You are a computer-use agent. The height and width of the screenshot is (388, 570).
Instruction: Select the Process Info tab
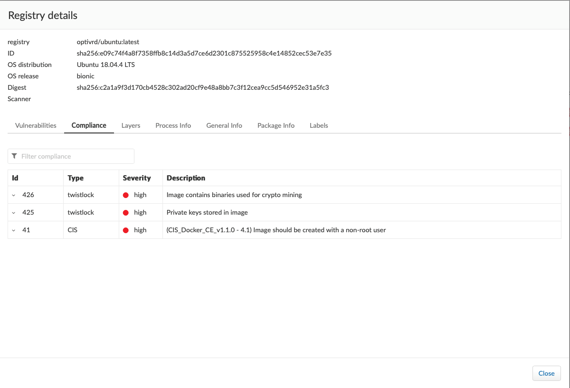pyautogui.click(x=173, y=125)
